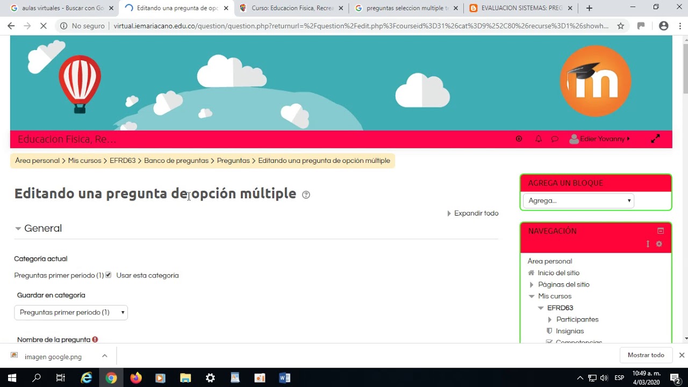Uncheck the Usar esta categoría checkbox
This screenshot has height=387, width=688.
pyautogui.click(x=108, y=275)
